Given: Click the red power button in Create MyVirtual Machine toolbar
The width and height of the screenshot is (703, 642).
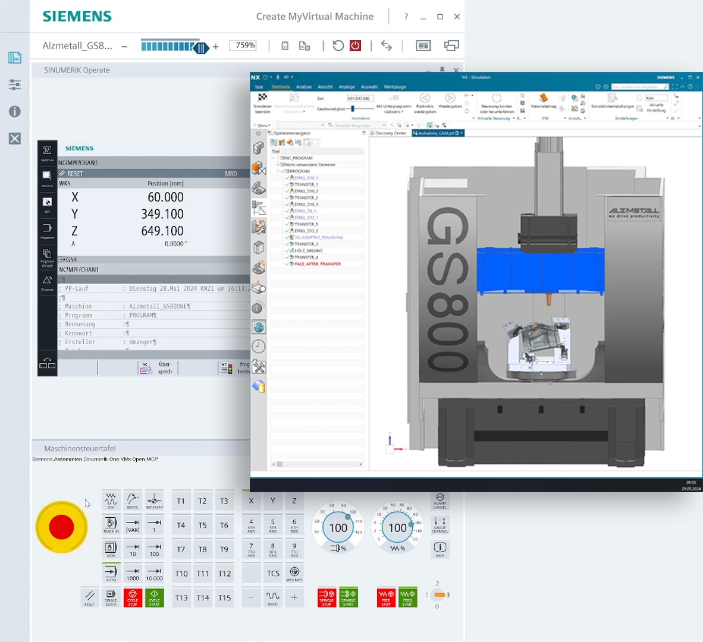Looking at the screenshot, I should [x=355, y=45].
